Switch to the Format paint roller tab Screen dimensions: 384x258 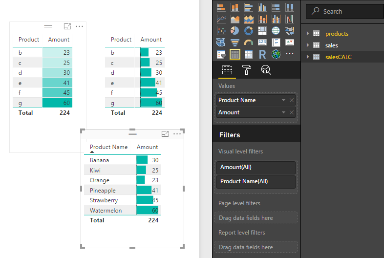pos(246,70)
